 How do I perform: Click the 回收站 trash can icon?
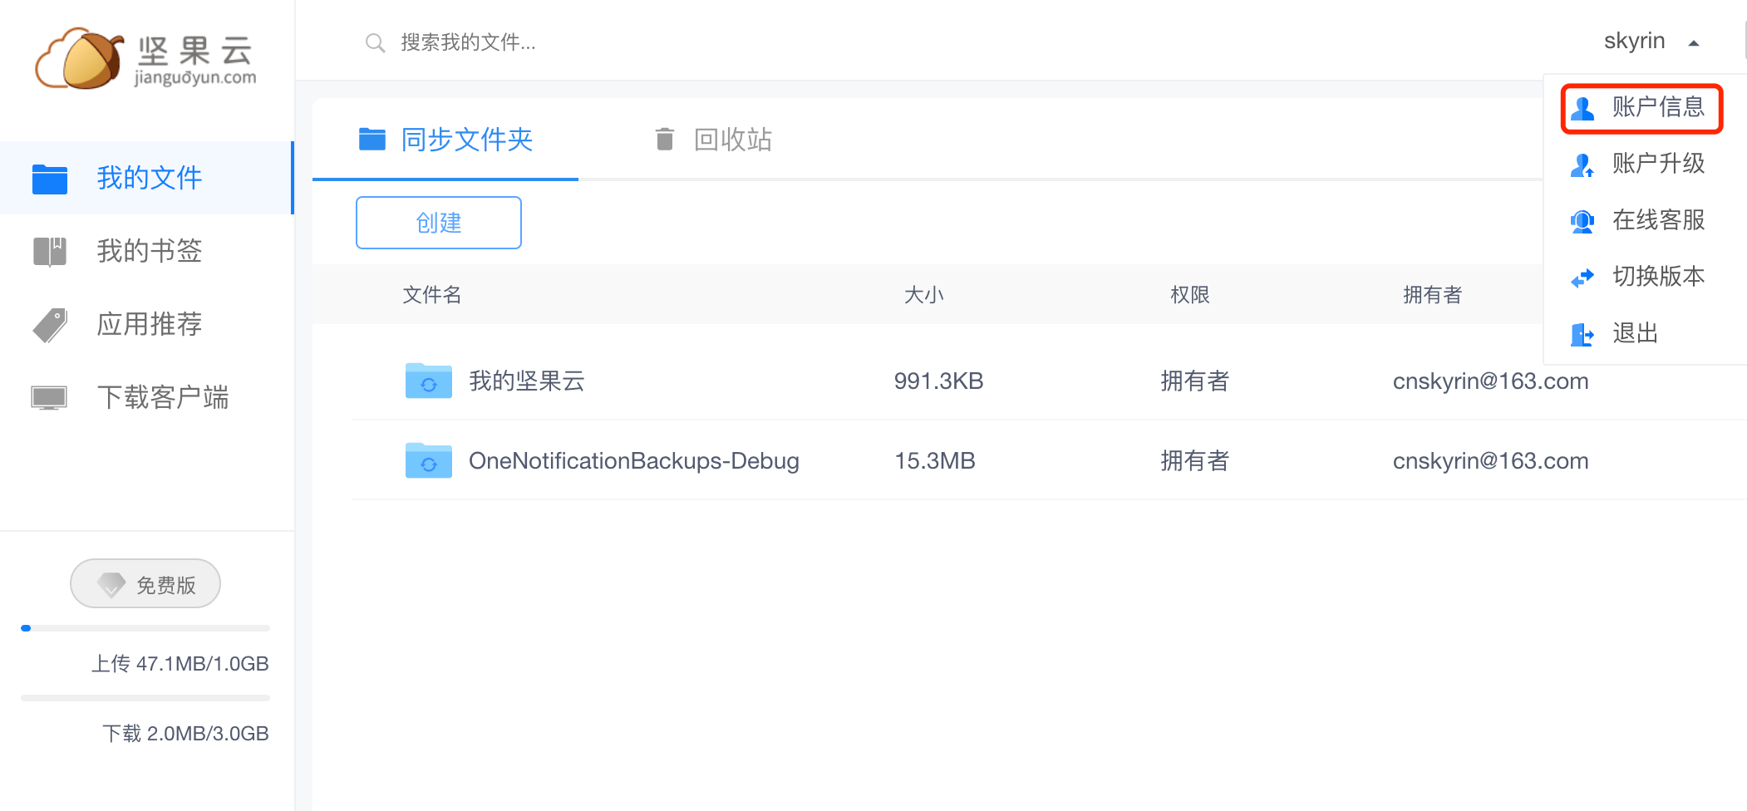pyautogui.click(x=664, y=140)
